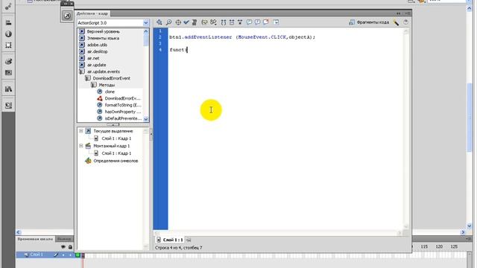Pin the current script tab

[x=189, y=240]
